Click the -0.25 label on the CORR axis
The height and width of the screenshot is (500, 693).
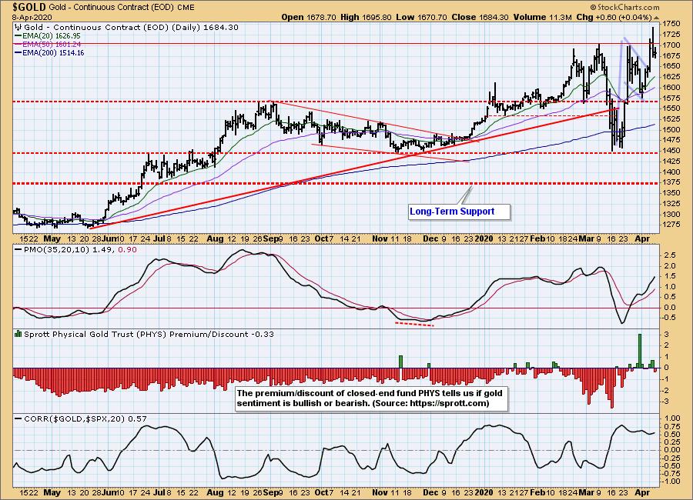tap(671, 458)
